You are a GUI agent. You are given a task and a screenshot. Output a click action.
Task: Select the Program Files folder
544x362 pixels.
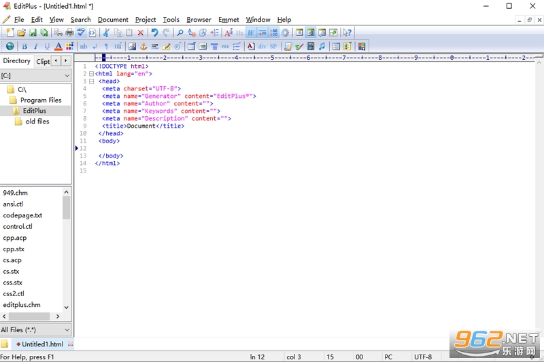tap(41, 100)
